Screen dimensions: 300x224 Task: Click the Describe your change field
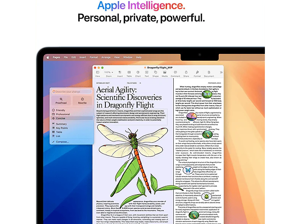pyautogui.click(x=71, y=92)
